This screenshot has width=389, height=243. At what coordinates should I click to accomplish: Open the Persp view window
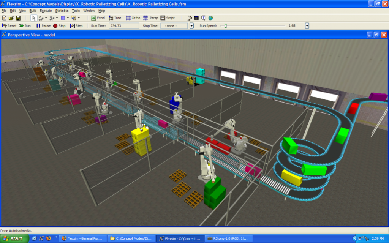point(151,18)
